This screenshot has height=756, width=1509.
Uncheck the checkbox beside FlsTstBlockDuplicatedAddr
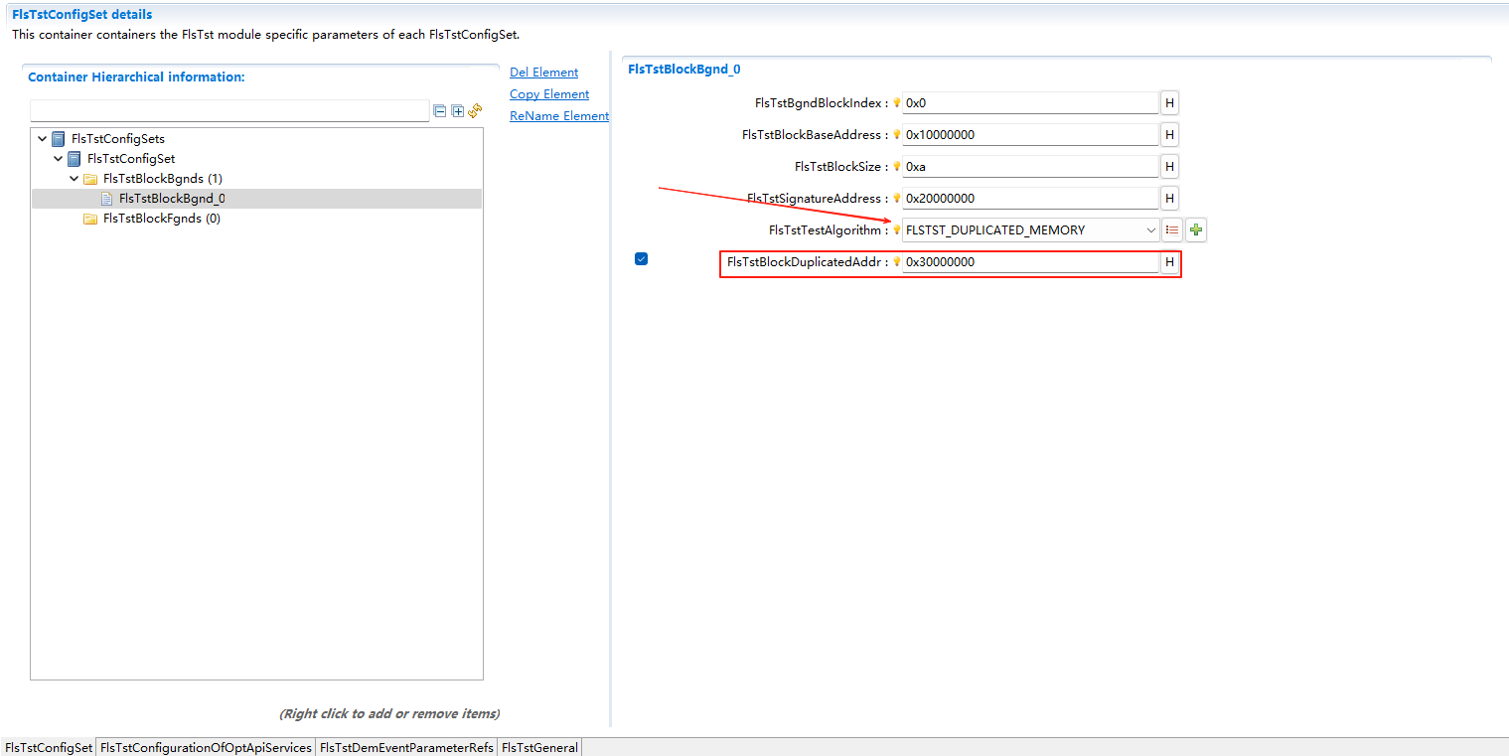point(641,258)
